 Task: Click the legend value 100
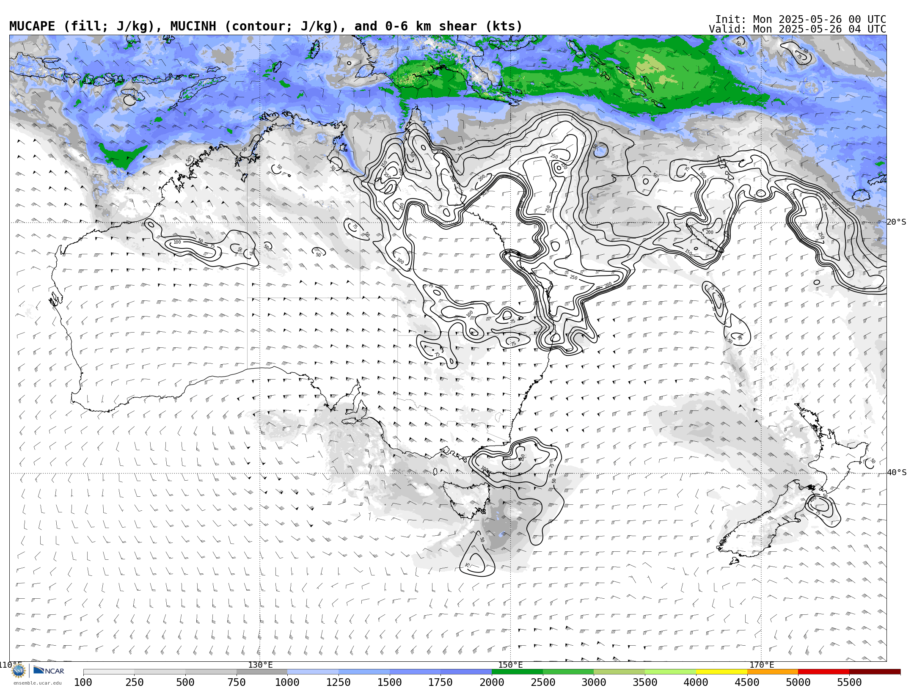click(x=83, y=682)
